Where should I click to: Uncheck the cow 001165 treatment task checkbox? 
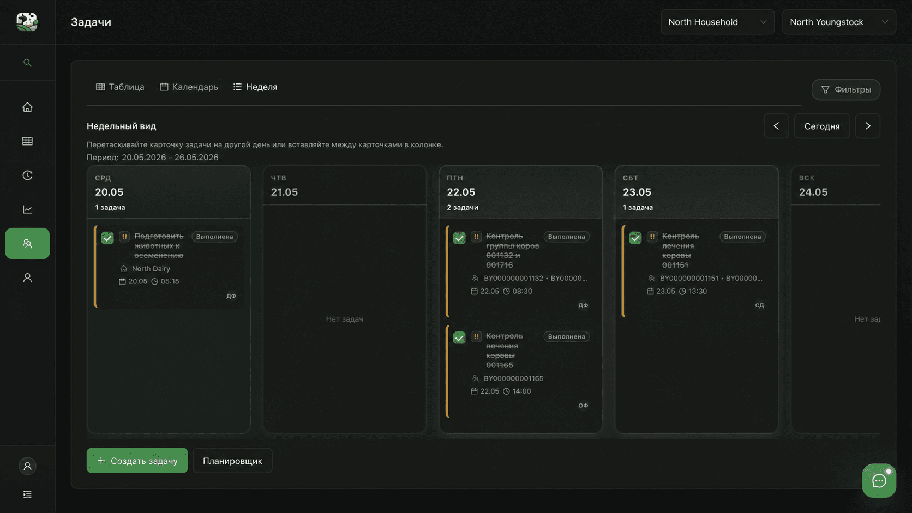coord(459,337)
